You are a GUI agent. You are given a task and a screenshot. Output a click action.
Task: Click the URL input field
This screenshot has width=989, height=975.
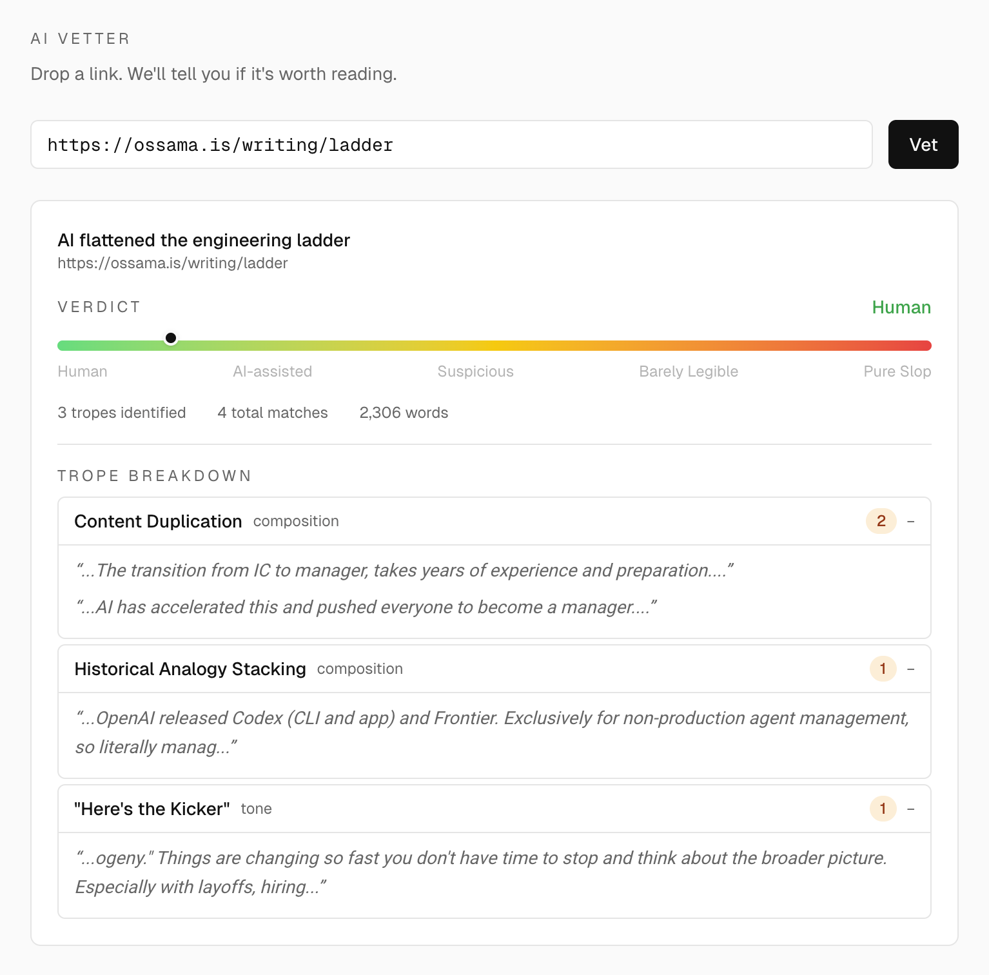pyautogui.click(x=451, y=144)
